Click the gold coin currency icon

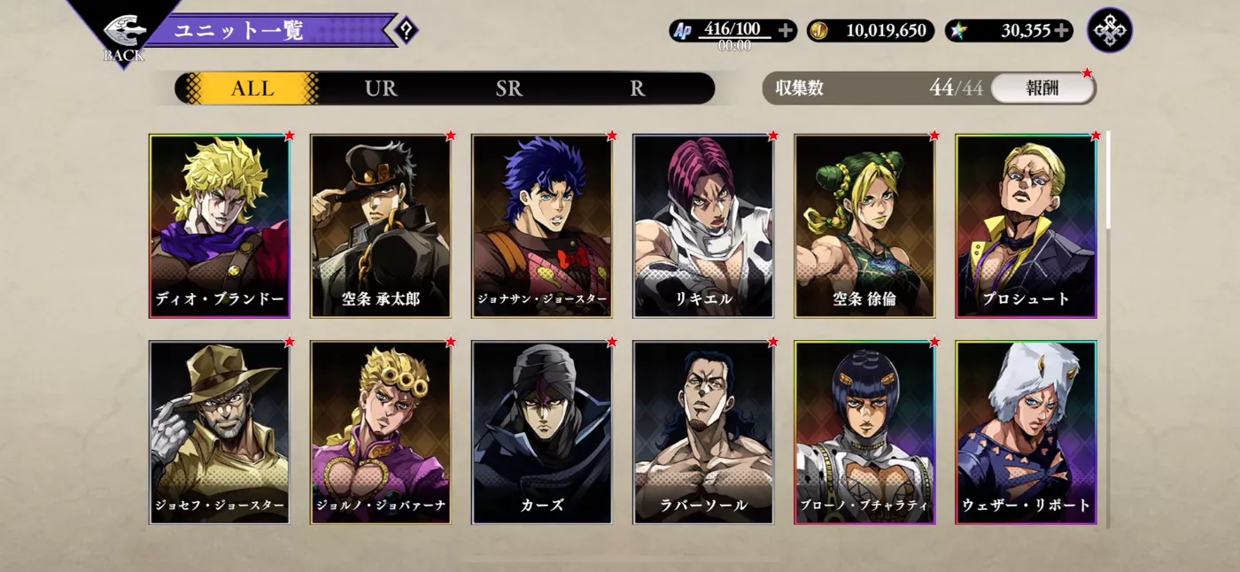[x=819, y=31]
